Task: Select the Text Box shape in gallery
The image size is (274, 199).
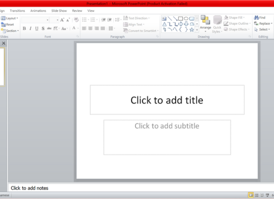Action: coord(164,18)
